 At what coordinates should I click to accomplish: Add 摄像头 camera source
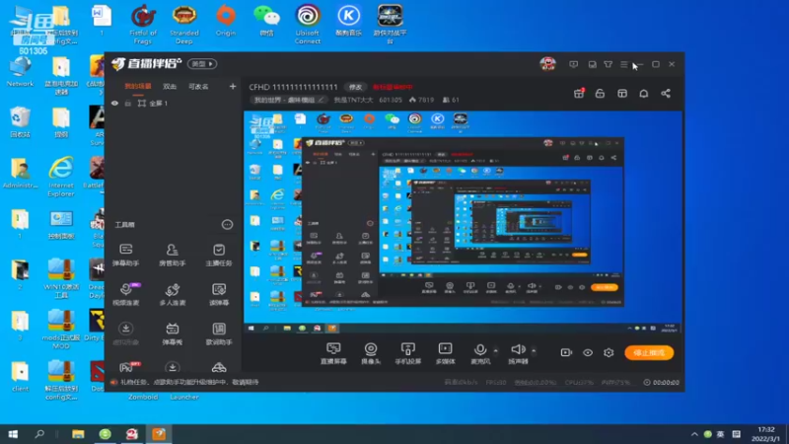(371, 353)
